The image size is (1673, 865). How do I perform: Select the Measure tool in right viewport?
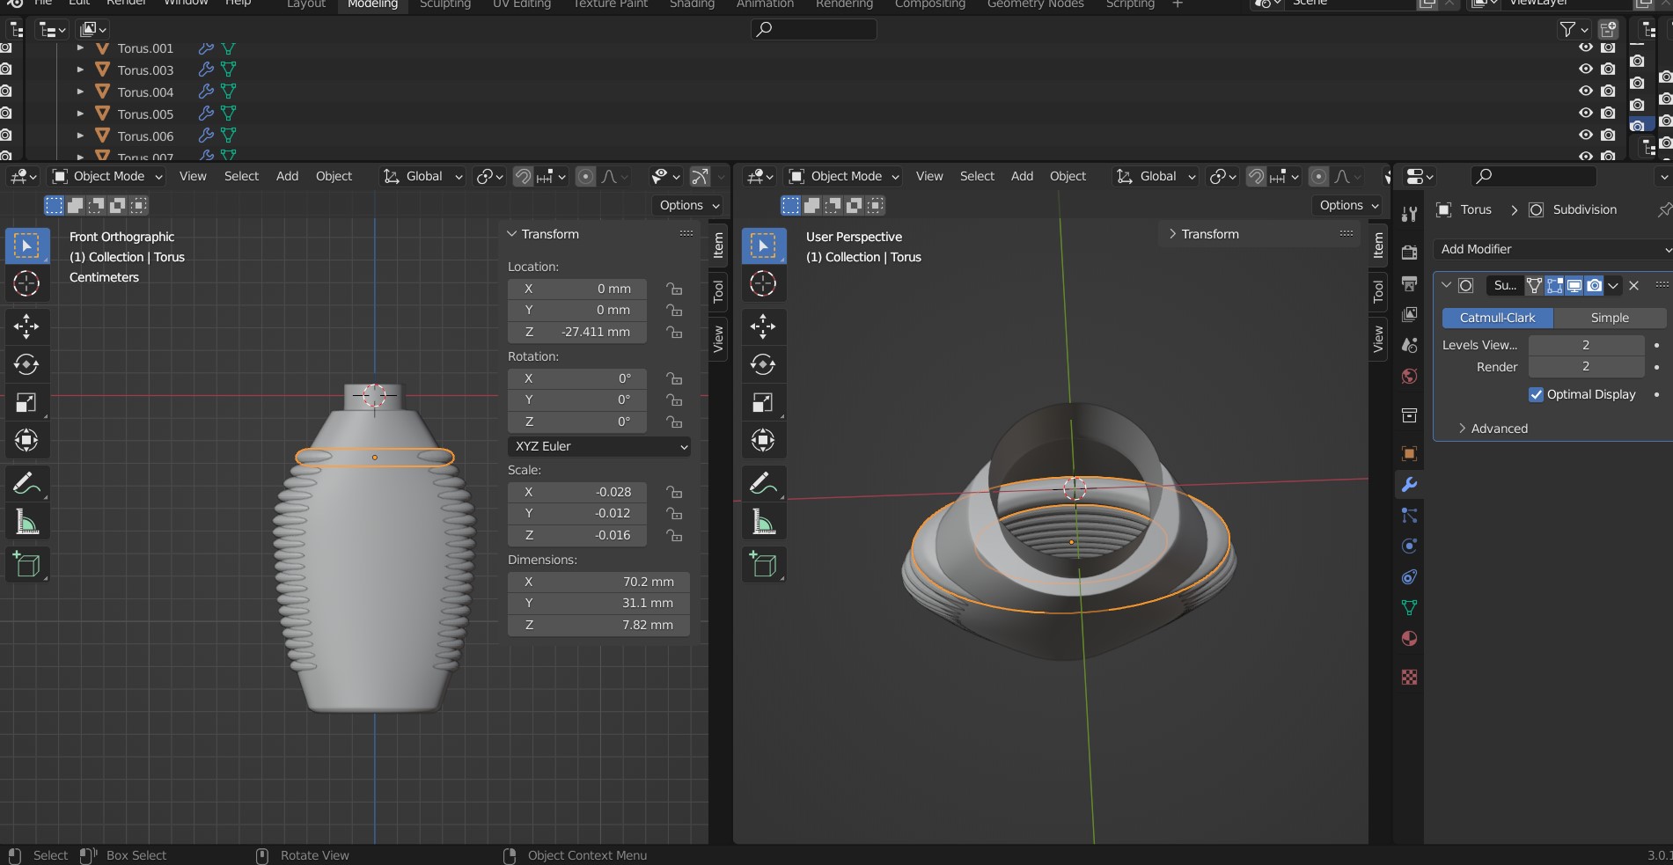point(763,523)
